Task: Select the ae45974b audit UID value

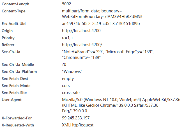Action: click(x=101, y=24)
